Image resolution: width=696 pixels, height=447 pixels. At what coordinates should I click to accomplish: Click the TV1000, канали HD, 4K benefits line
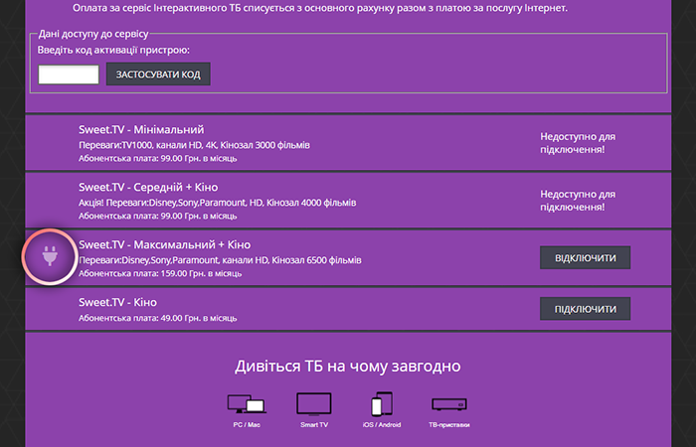(x=195, y=145)
